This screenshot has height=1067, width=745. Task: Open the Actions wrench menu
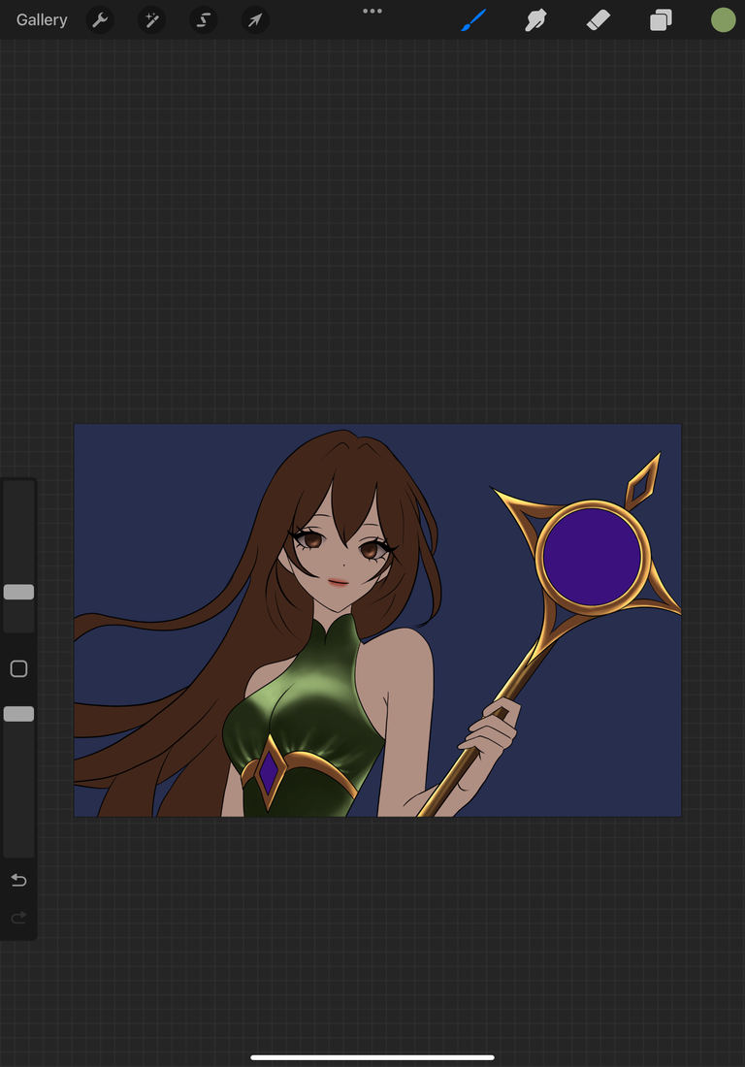click(100, 19)
